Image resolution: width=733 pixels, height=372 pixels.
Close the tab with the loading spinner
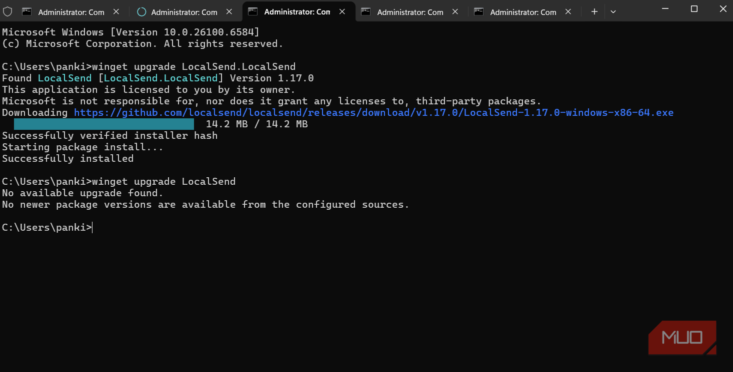point(229,11)
